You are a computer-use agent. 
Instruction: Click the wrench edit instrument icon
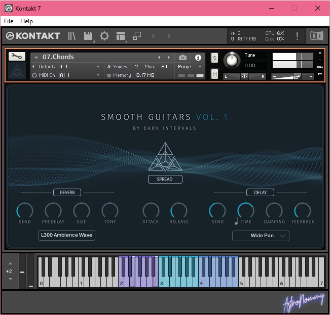point(17,57)
